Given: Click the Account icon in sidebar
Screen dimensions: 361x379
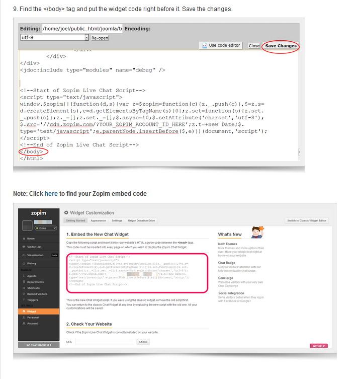Looking at the screenshot, I should click(x=24, y=324).
